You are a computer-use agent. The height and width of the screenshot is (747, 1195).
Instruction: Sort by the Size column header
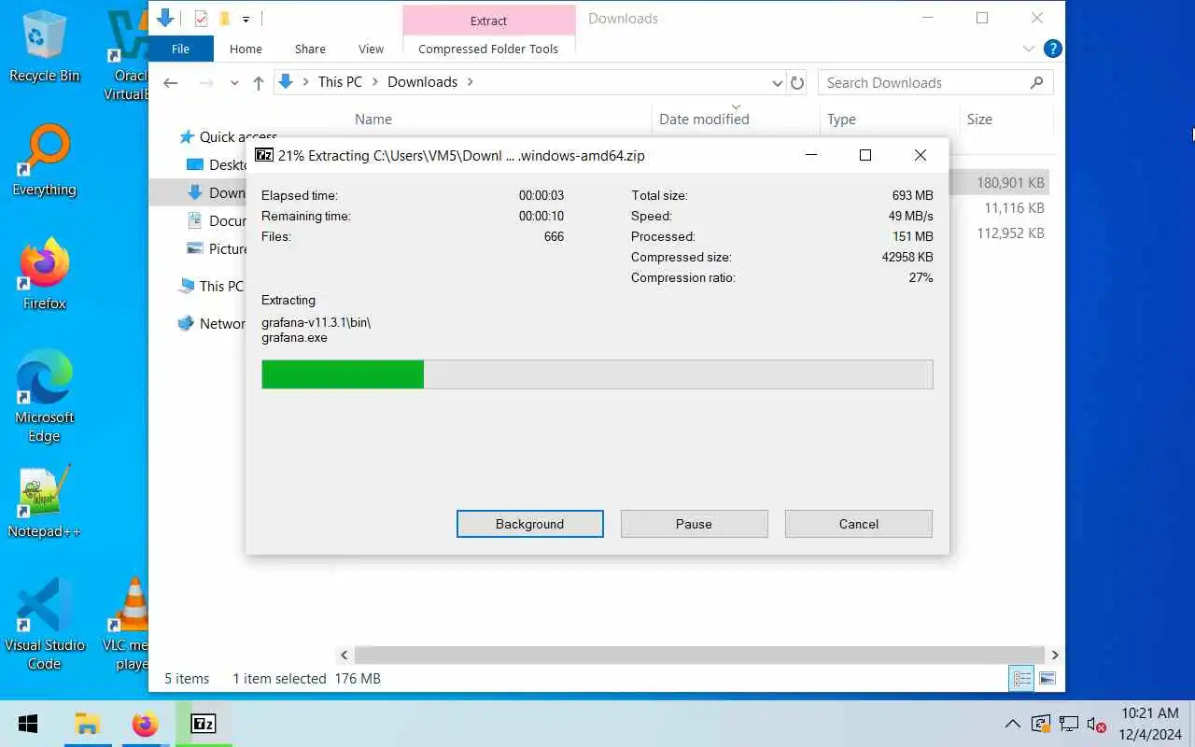pyautogui.click(x=979, y=119)
